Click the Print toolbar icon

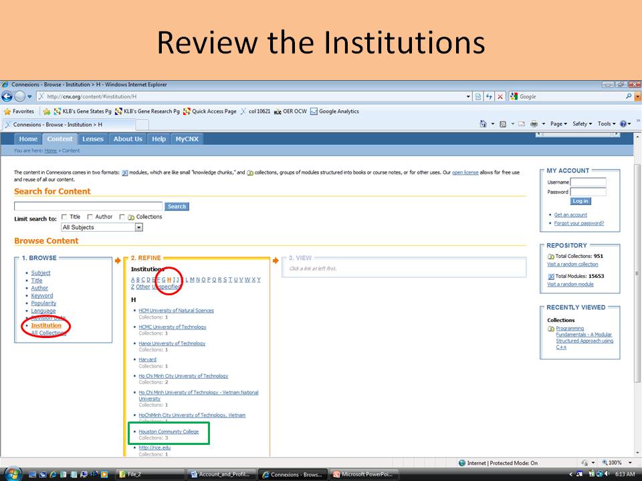(x=534, y=124)
